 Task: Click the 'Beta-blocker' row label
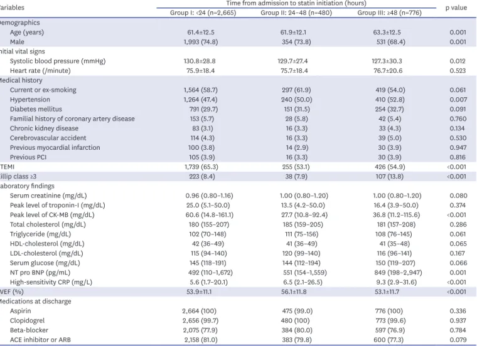pos(29,330)
